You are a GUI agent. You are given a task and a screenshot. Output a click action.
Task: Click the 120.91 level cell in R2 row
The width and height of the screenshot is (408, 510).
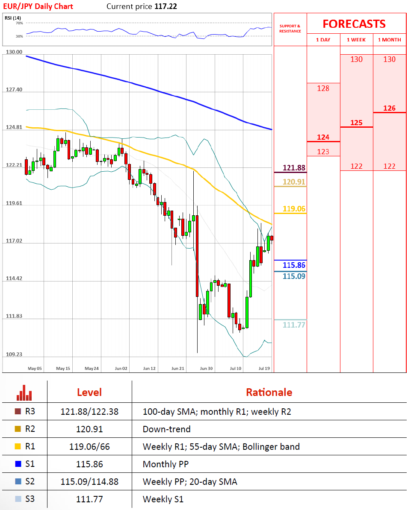pos(89,429)
